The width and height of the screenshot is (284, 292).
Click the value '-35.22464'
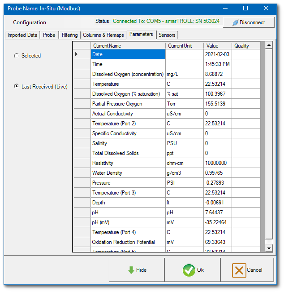point(218,222)
